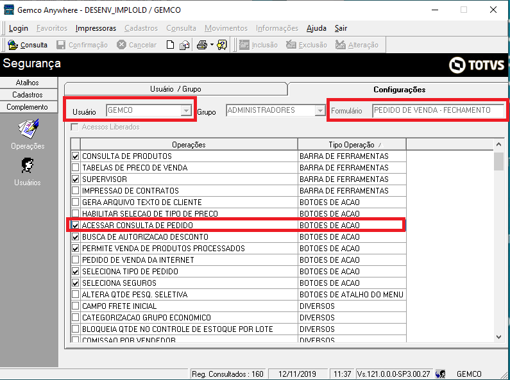Click the version Vs.121.0.0.0-SP3.00.27 text
The image size is (510, 380).
[x=393, y=374]
